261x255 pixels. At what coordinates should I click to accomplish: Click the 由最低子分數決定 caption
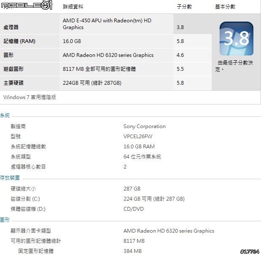tap(234, 66)
